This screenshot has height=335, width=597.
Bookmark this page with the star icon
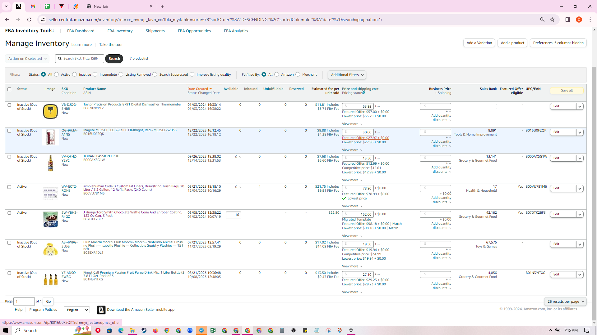552,20
